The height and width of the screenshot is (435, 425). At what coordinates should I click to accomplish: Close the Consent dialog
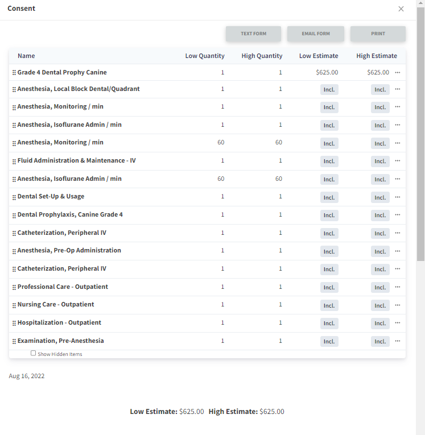pyautogui.click(x=401, y=9)
